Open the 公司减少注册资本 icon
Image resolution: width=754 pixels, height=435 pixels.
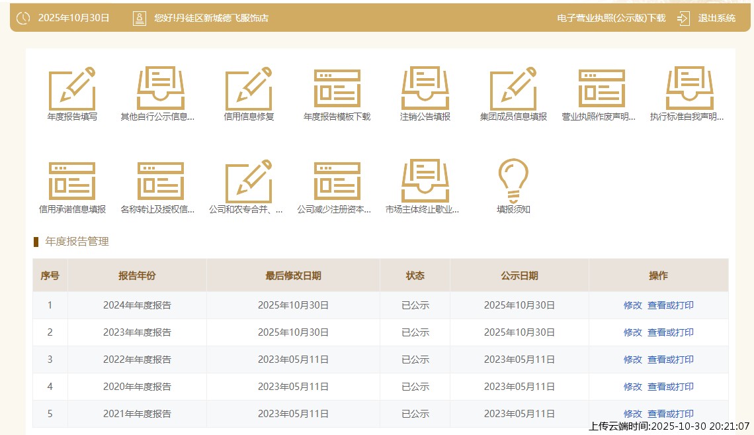point(337,182)
